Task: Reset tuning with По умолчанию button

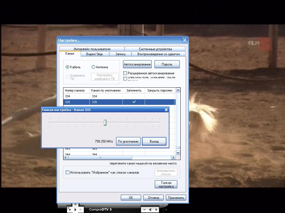Action: click(x=128, y=141)
